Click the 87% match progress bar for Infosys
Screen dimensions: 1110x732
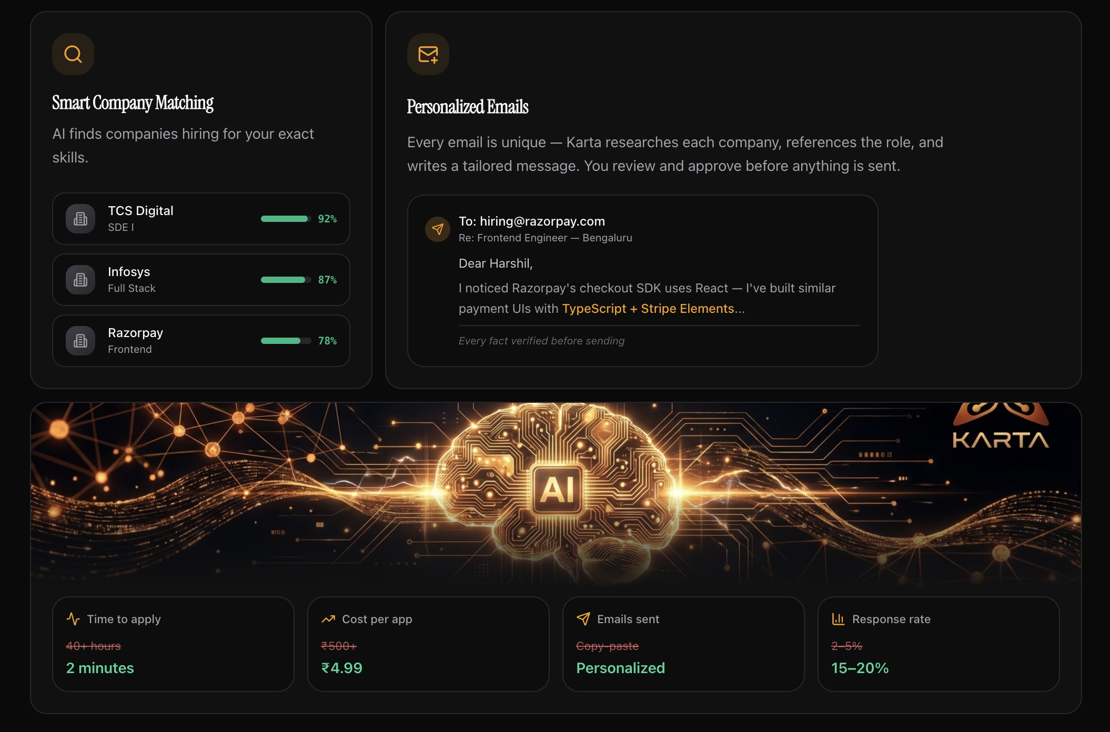286,280
